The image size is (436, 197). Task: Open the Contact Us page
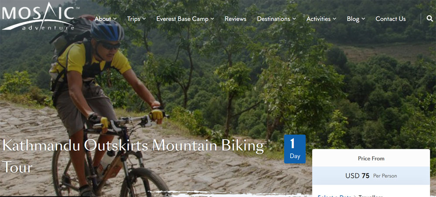390,19
